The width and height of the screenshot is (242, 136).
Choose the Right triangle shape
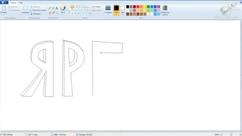69,10
